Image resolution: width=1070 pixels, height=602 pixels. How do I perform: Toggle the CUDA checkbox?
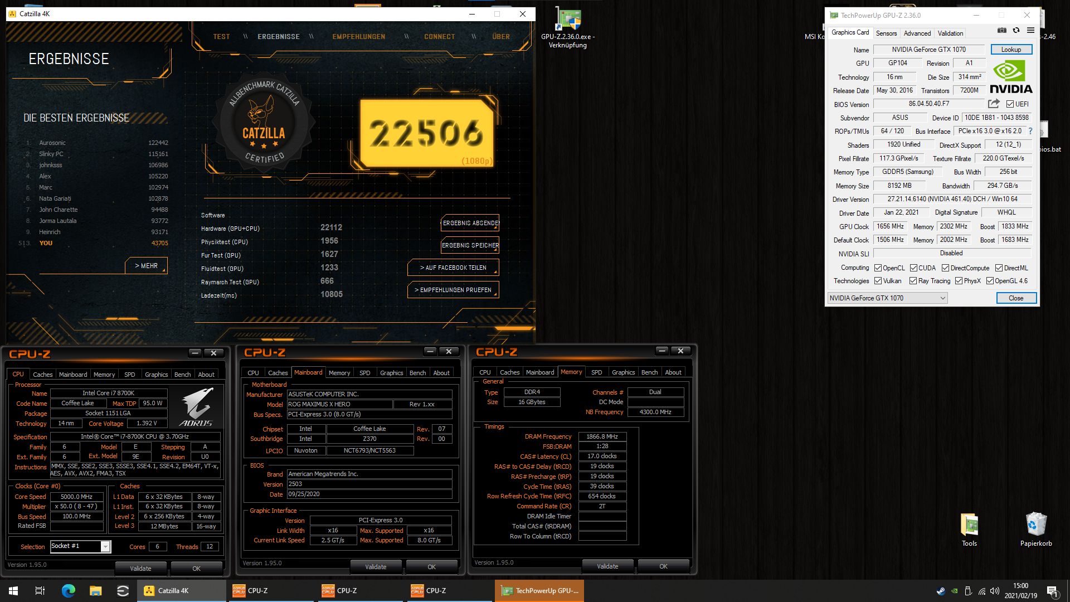point(913,268)
